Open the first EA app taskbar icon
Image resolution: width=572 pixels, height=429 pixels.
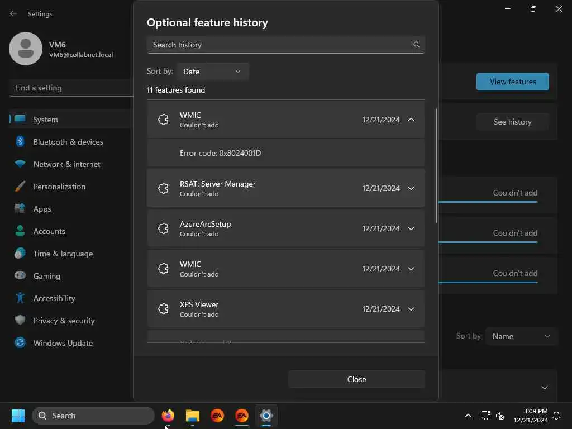(217, 416)
